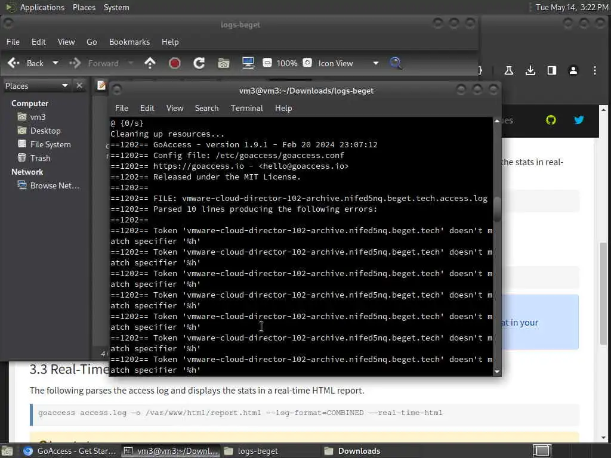Open the Home folder icon in toolbar
The width and height of the screenshot is (611, 458).
(224, 63)
